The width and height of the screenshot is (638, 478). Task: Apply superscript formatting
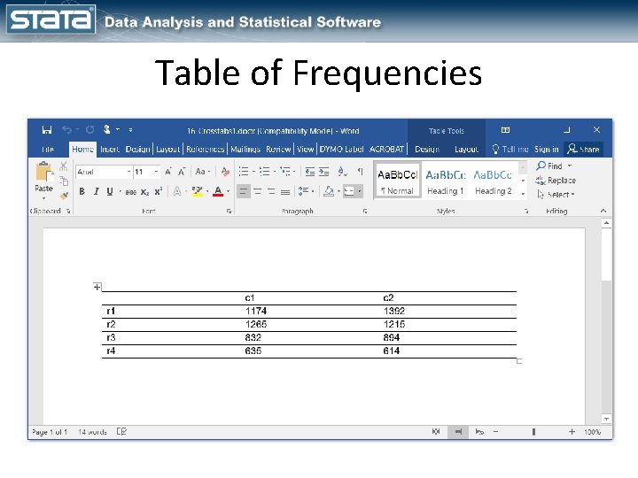click(x=159, y=191)
